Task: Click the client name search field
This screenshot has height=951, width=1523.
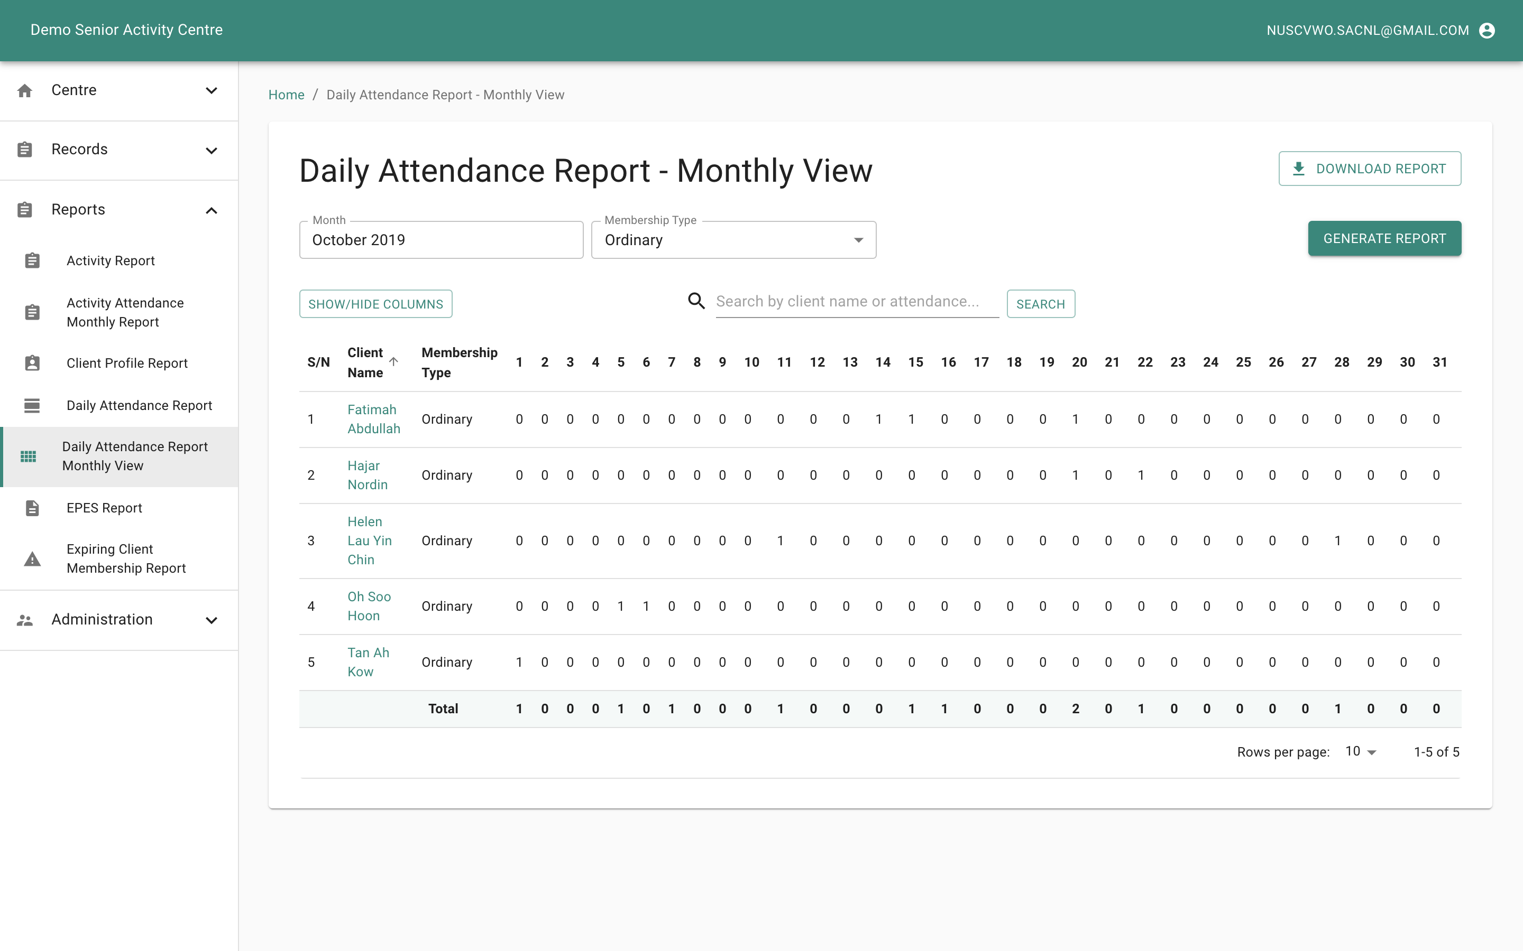Action: [x=857, y=302]
